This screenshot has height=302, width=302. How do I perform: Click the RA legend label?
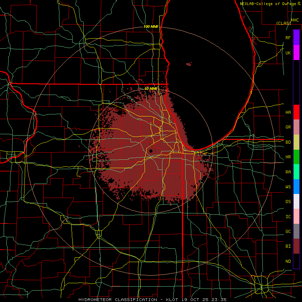288,172
